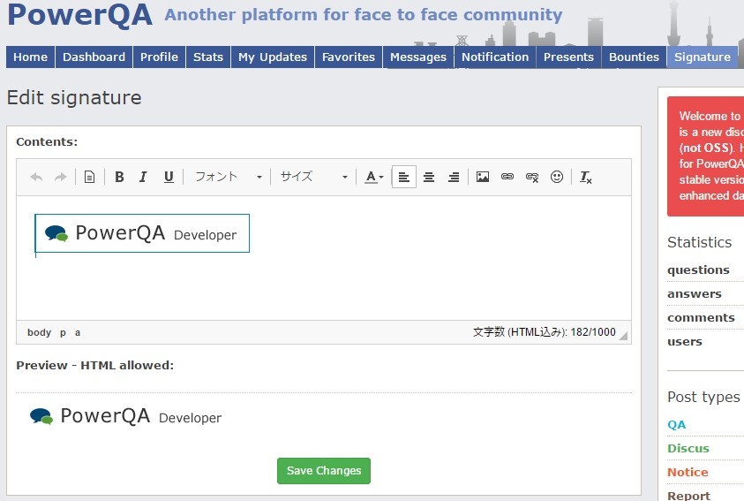Go to the Dashboard tab
The image size is (744, 501).
tap(94, 57)
